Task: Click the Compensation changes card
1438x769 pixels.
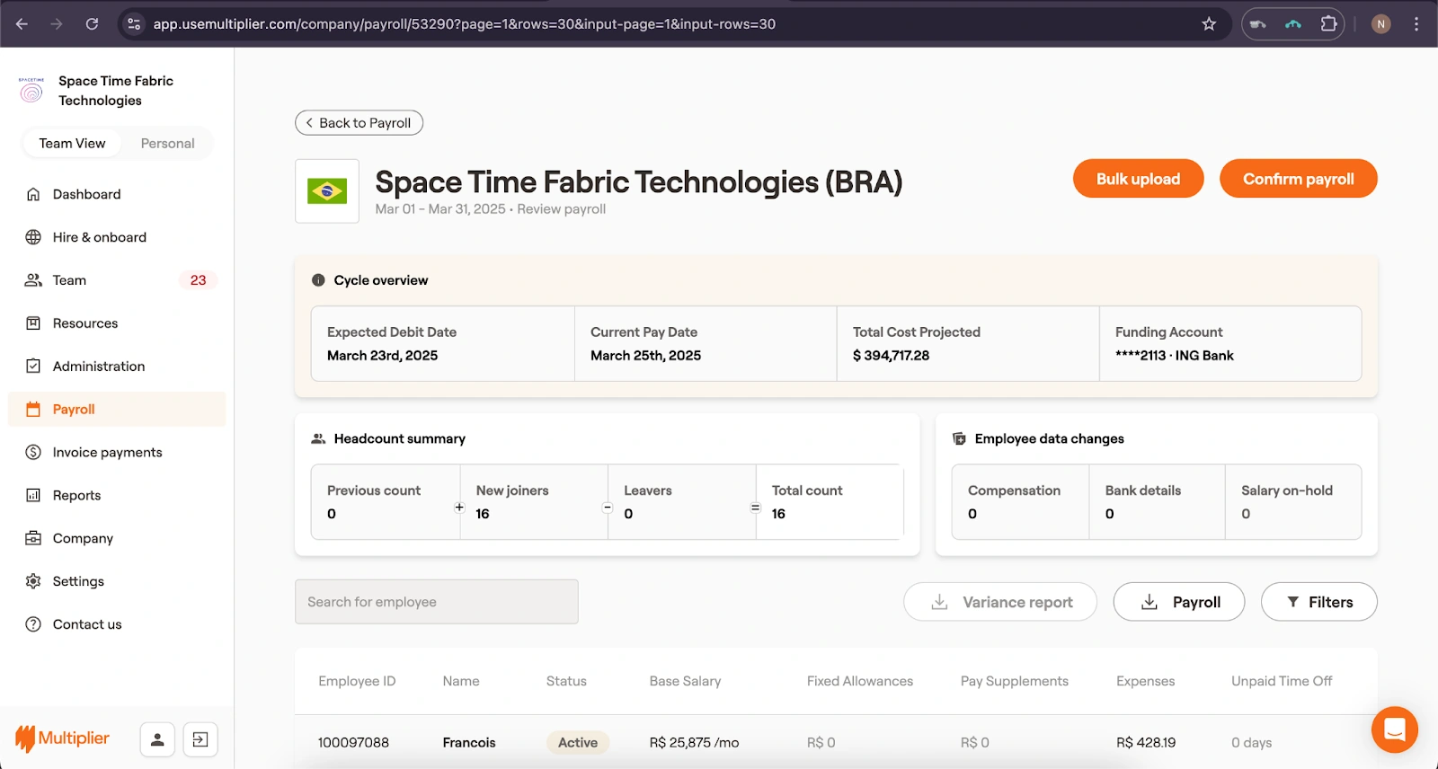Action: (x=1020, y=502)
